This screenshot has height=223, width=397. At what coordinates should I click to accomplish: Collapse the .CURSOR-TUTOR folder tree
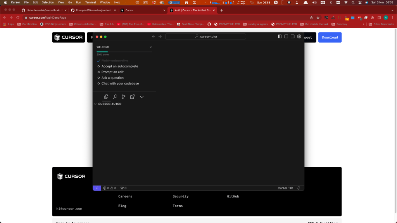(95, 104)
